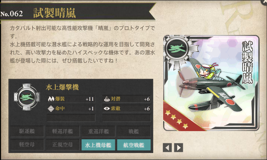267x160 pixels.
Task: Click the 命中 crosshair icon
Action: (51, 109)
